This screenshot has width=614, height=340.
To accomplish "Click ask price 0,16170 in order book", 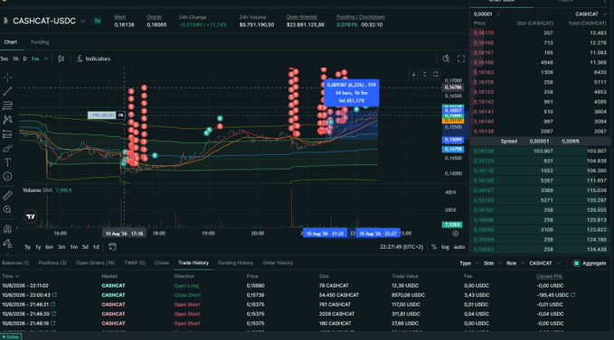I will (483, 33).
